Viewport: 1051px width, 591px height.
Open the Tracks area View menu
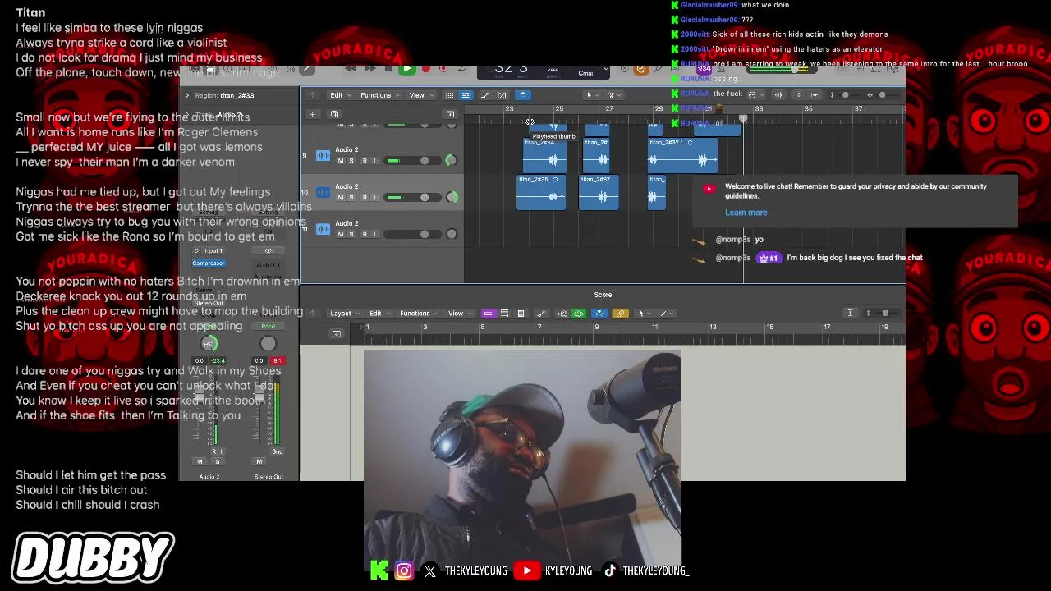coord(421,95)
